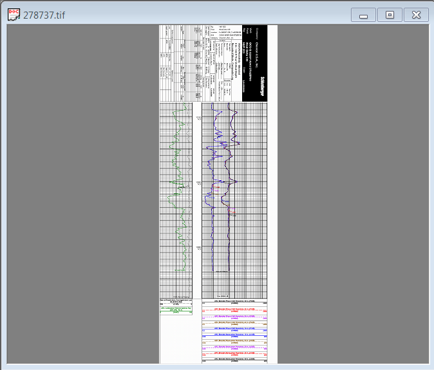Image resolution: width=434 pixels, height=370 pixels.
Task: Click the blue resistivity curve track
Action: (x=234, y=201)
